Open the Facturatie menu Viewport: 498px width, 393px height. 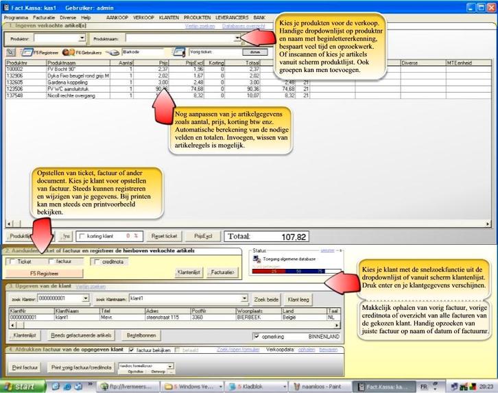pos(45,16)
